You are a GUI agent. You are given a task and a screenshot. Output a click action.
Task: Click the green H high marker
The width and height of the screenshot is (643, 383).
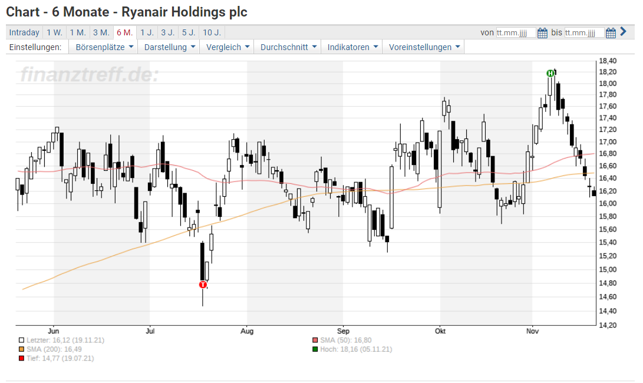tap(550, 74)
